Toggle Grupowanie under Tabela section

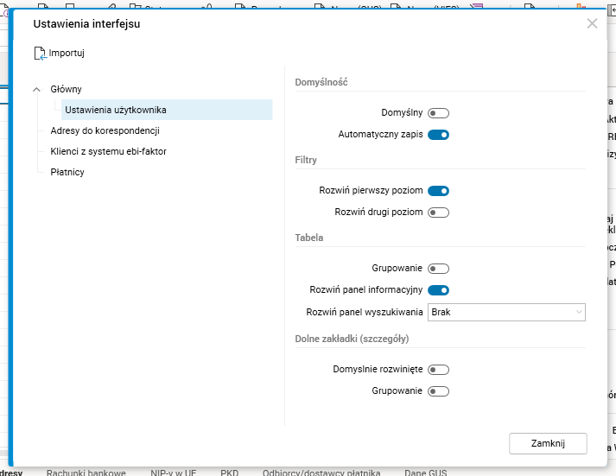[439, 269]
